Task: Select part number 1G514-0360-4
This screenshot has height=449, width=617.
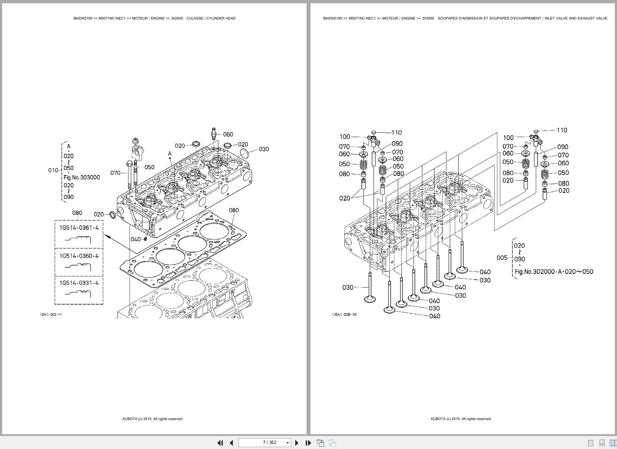Action: click(79, 256)
